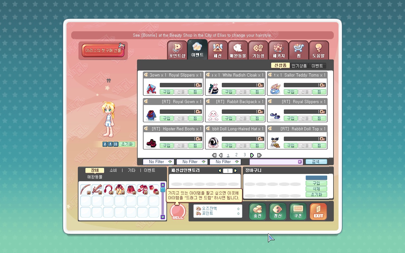Open the 포인트샵 point shop tab
The image size is (405, 253).
coord(177,50)
